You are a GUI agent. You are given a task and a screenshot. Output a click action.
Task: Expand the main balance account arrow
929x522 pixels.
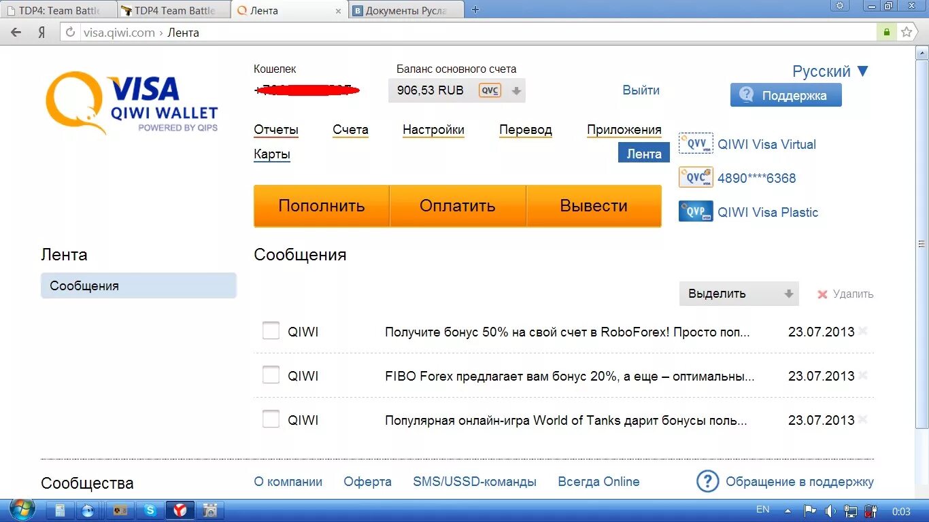tap(516, 91)
